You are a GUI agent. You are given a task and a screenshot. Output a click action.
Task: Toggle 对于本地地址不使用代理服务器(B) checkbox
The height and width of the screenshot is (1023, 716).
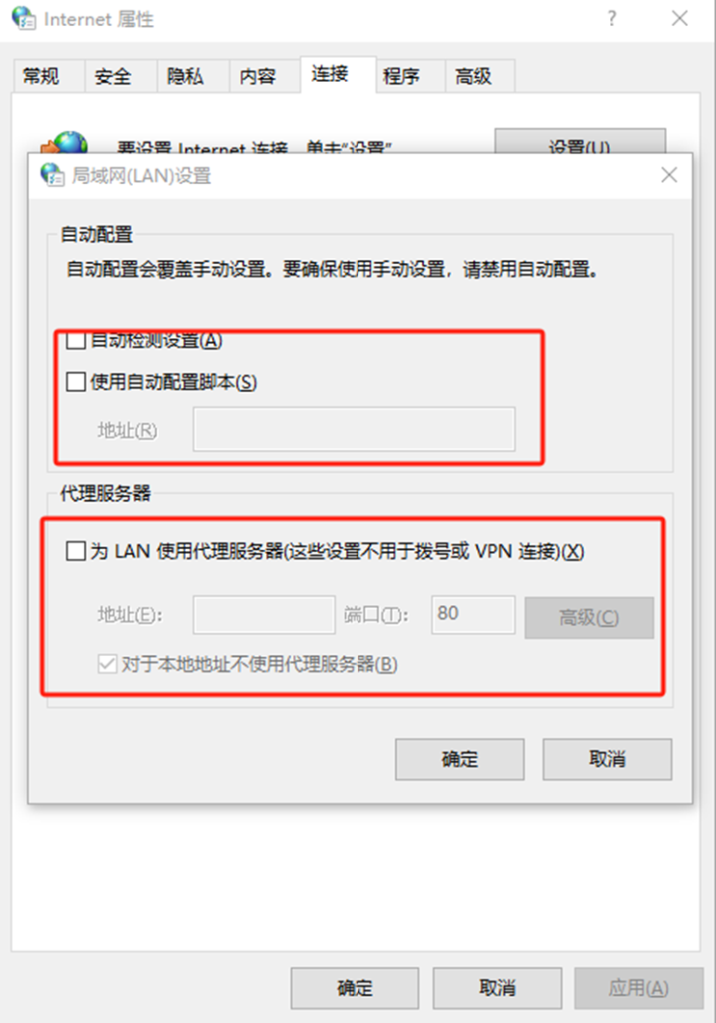click(x=107, y=664)
